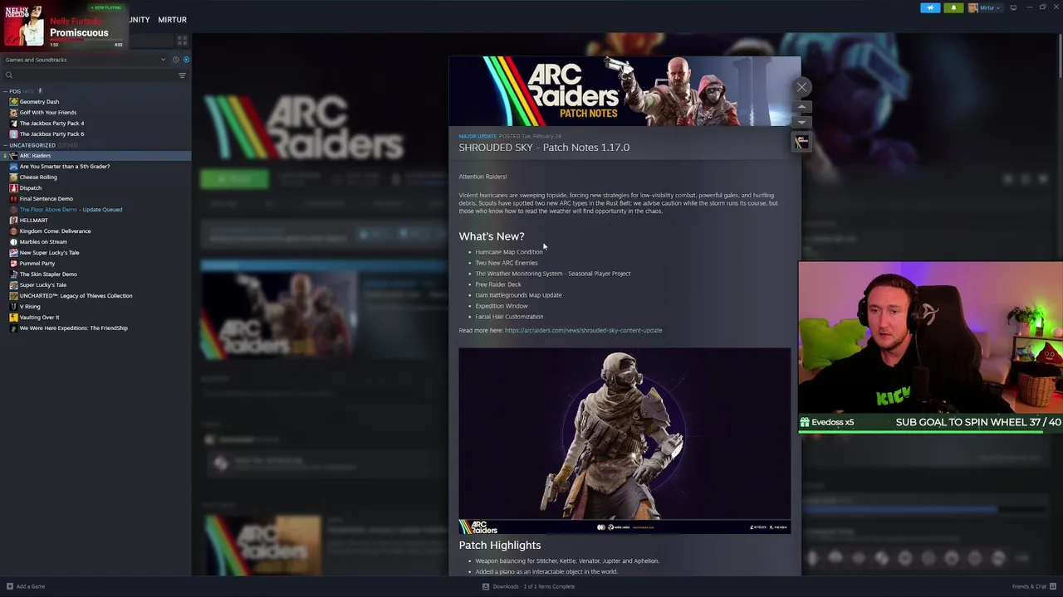The image size is (1063, 597).
Task: Click the Hurricane Map Condition bullet text
Action: point(508,252)
